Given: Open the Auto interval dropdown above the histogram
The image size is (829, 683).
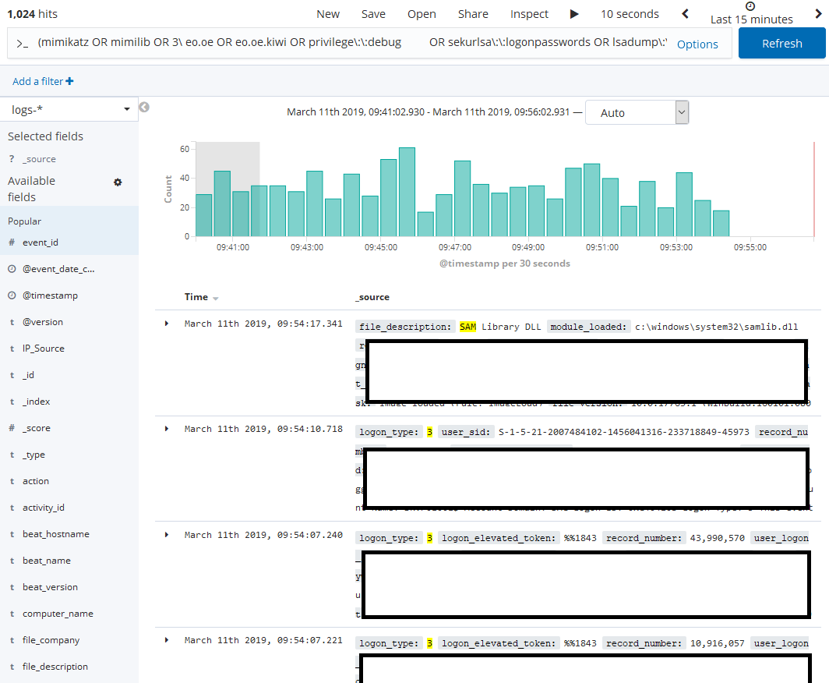Looking at the screenshot, I should click(637, 112).
